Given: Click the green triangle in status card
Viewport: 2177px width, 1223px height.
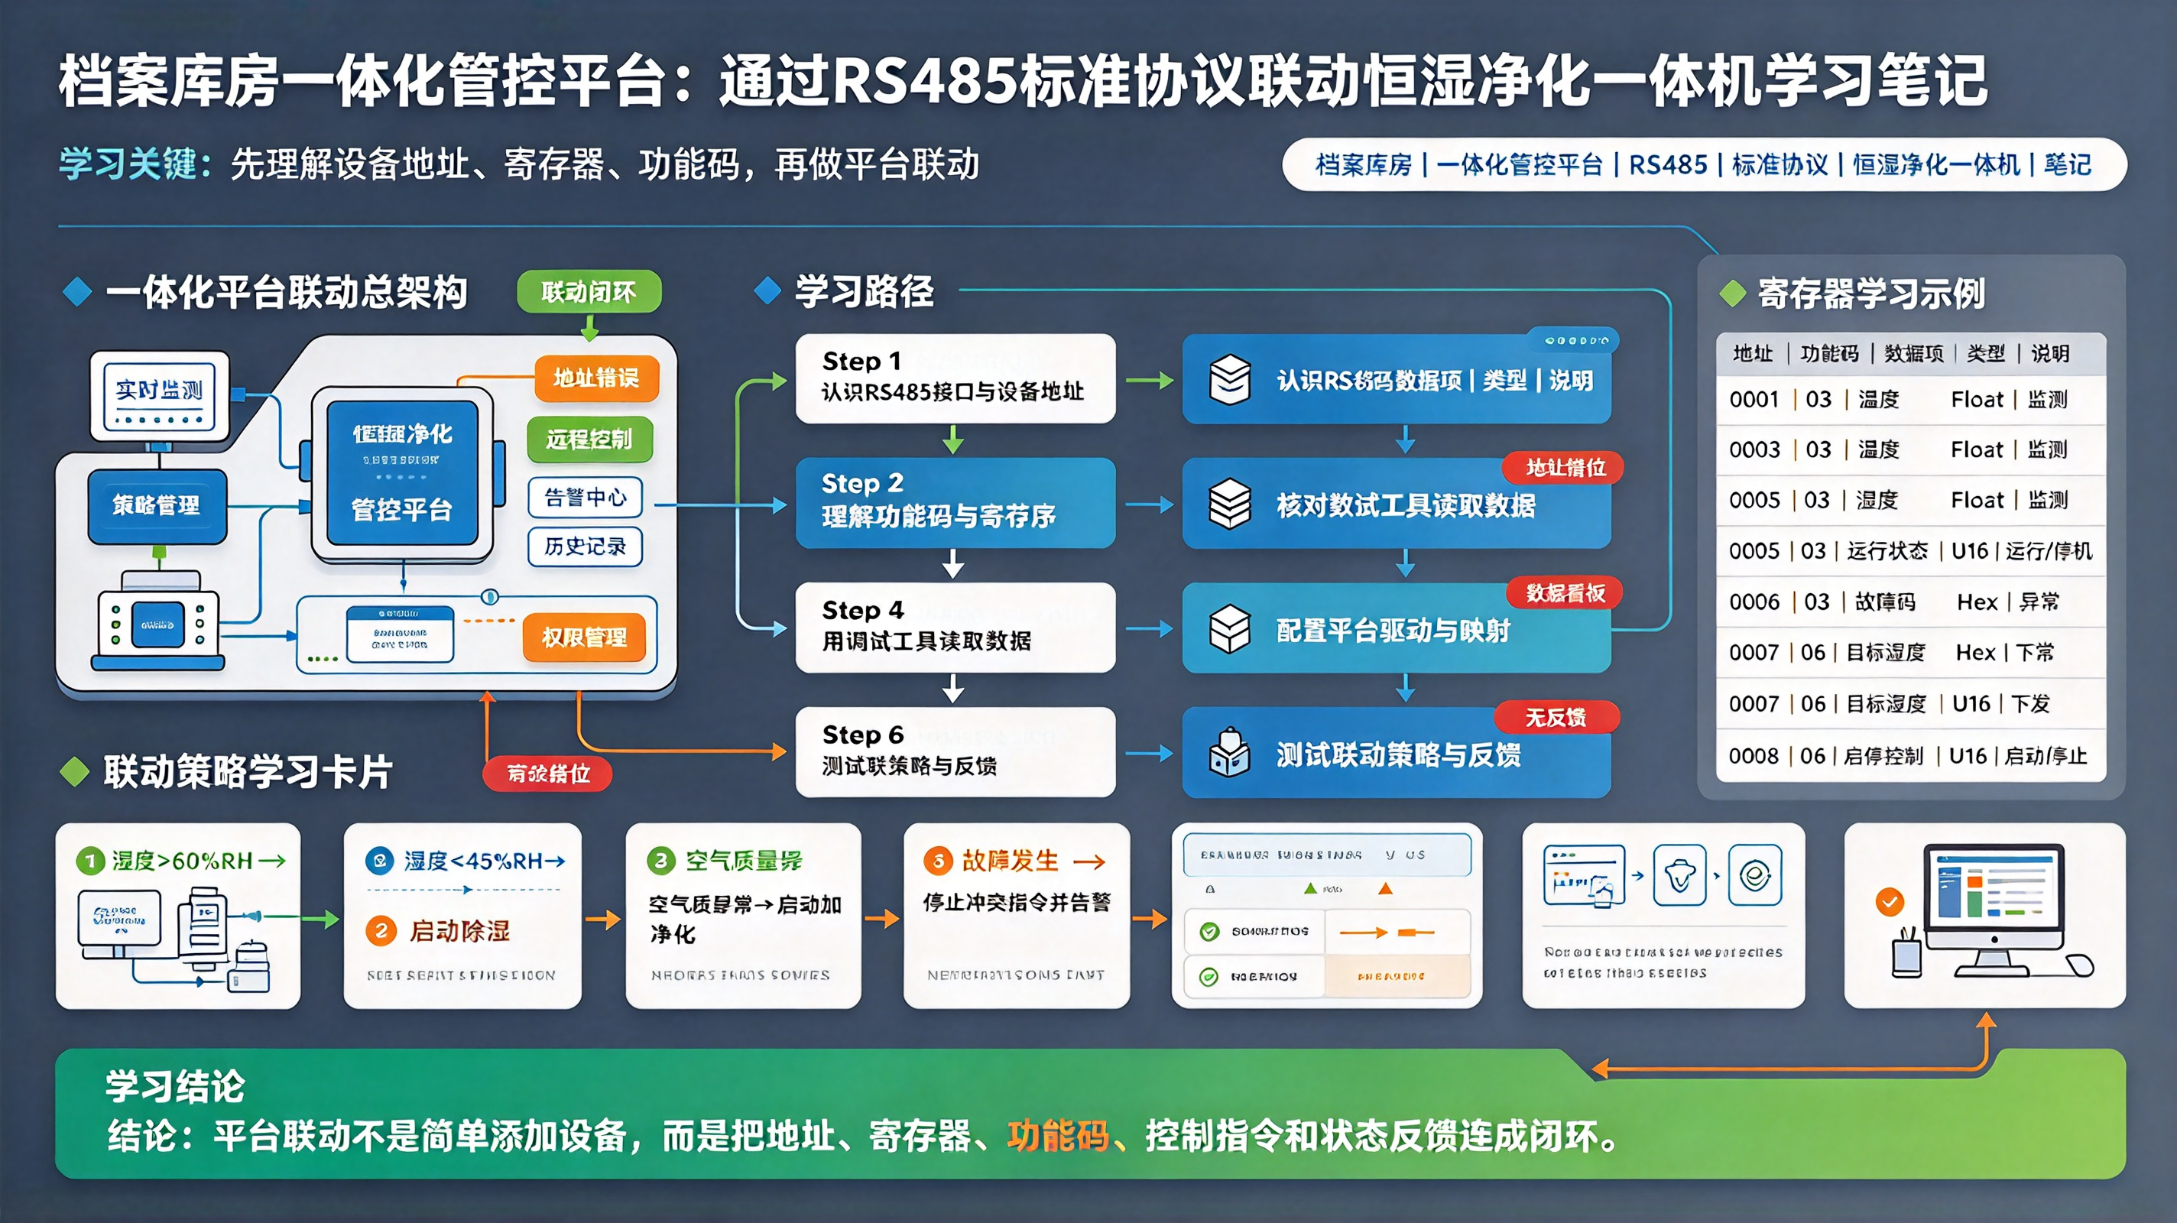Looking at the screenshot, I should point(1310,888).
